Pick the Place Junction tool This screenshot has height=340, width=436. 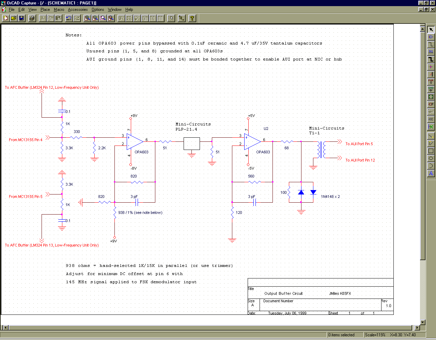tap(431, 67)
